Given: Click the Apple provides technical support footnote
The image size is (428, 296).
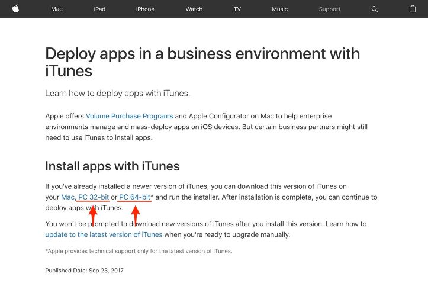Looking at the screenshot, I should (139, 251).
